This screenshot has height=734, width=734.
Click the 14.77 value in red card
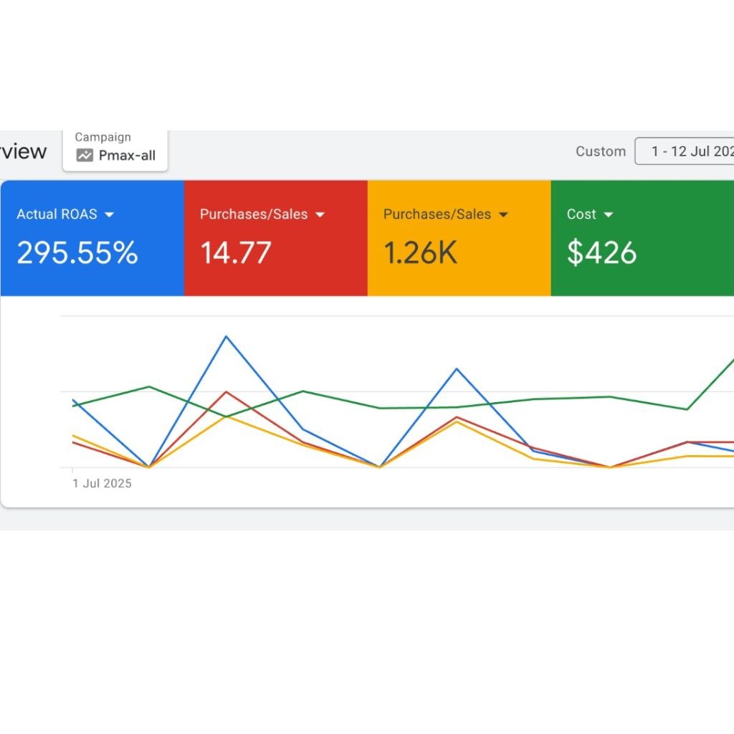point(236,253)
